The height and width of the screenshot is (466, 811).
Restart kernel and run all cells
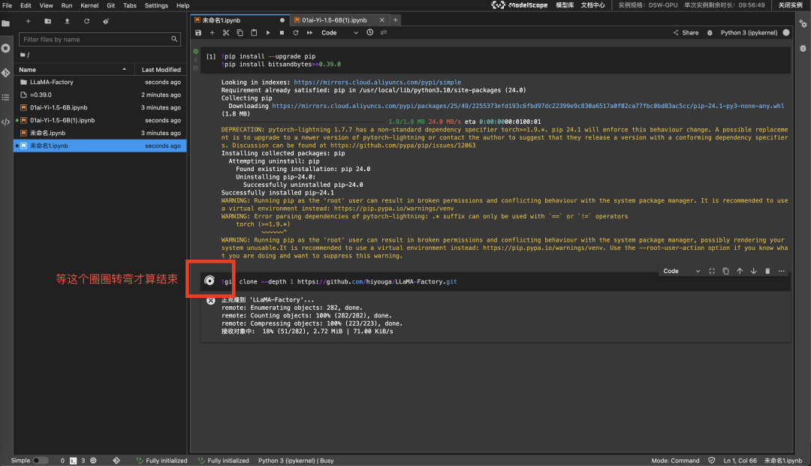click(310, 32)
